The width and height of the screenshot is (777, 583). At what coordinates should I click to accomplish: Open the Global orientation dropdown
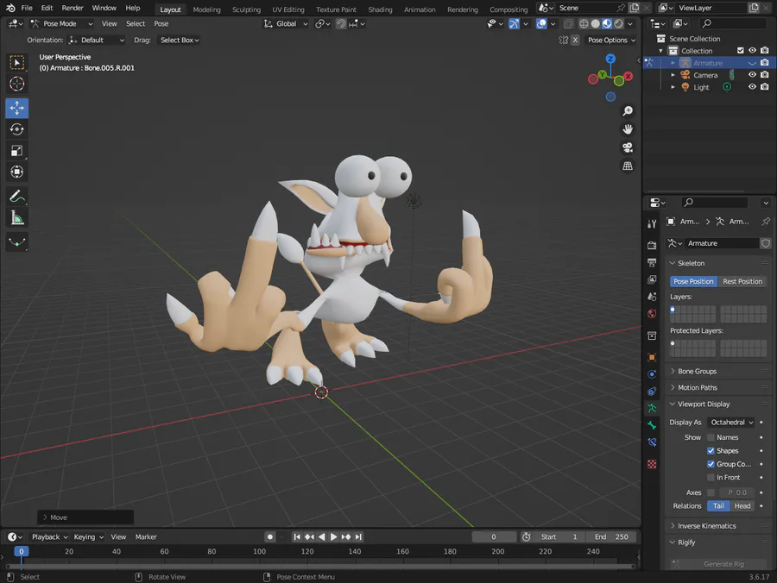tap(286, 24)
